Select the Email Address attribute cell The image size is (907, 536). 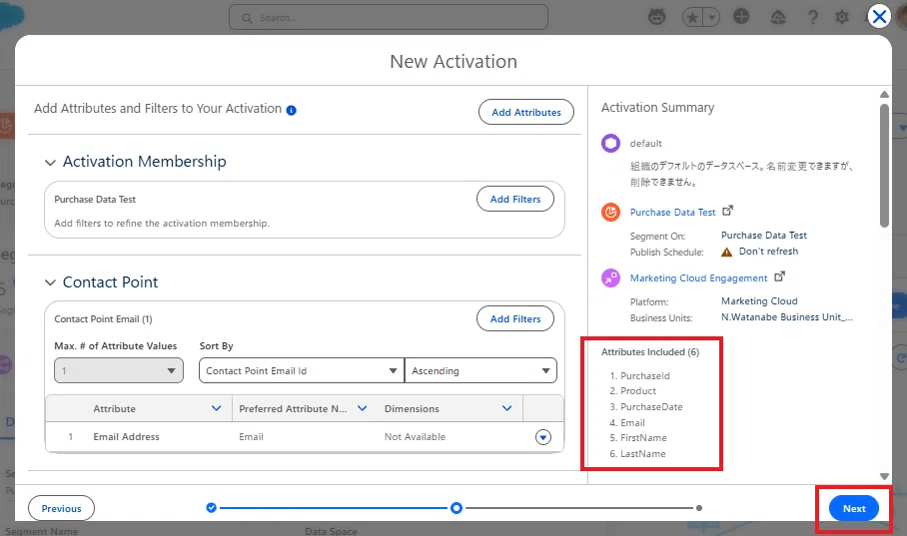[x=126, y=437]
